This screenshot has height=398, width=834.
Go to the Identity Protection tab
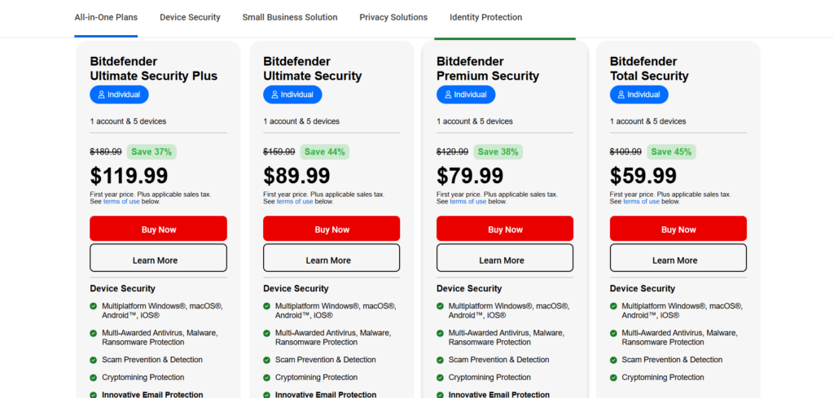click(485, 17)
